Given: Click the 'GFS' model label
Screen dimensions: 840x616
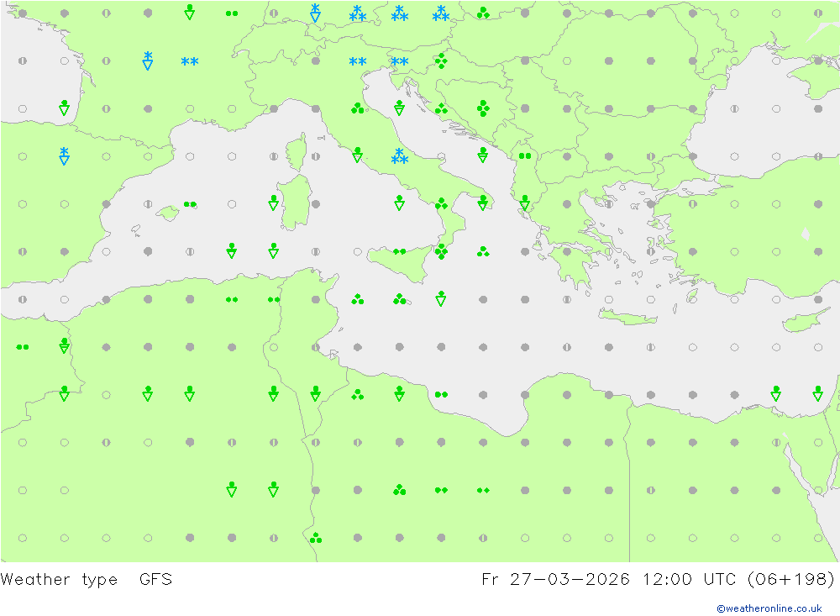Looking at the screenshot, I should pyautogui.click(x=155, y=580).
